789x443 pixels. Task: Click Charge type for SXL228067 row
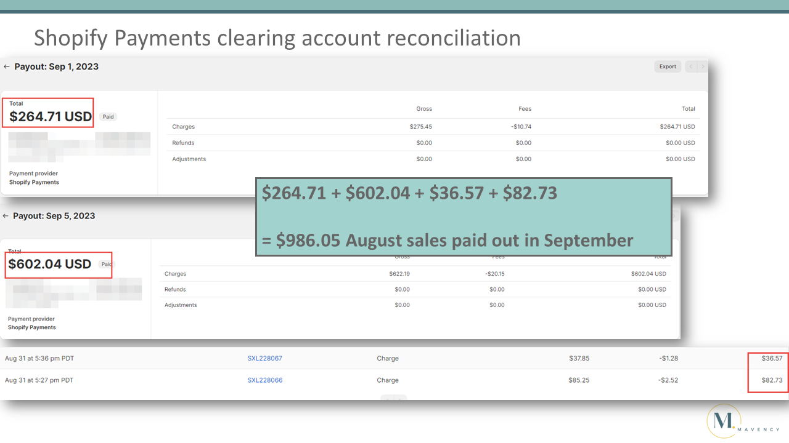point(388,358)
